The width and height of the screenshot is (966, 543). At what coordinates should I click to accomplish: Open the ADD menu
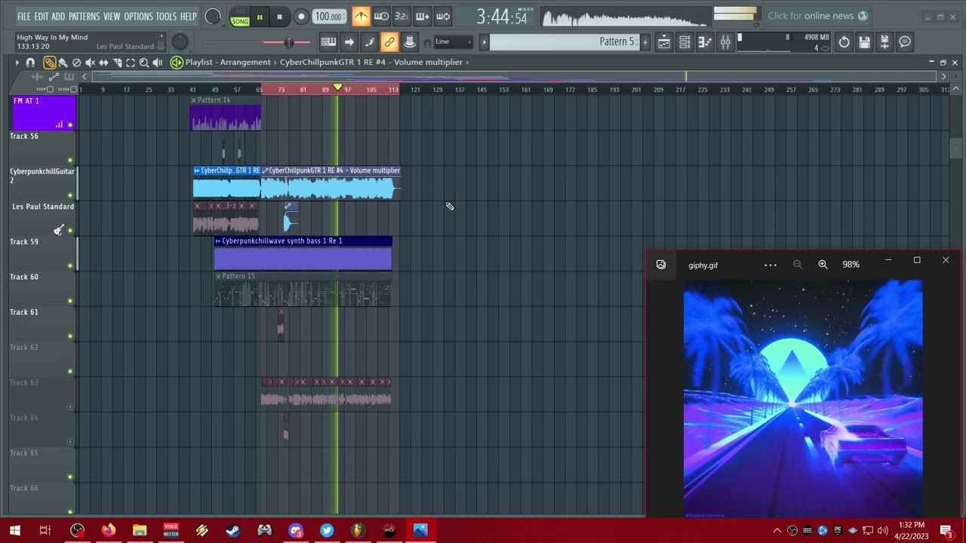[x=58, y=17]
